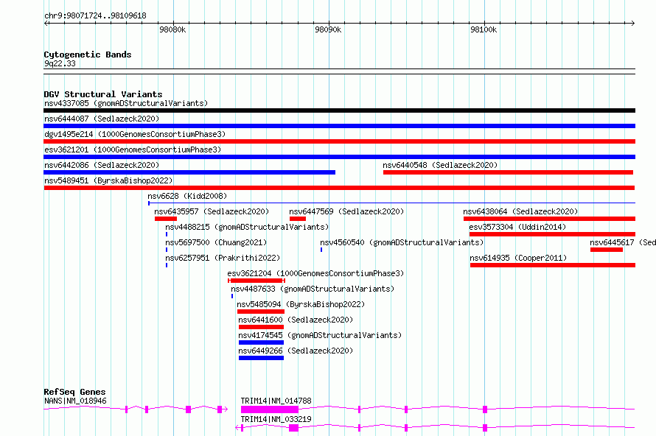Click the nsv6441600 Sedlazeck2020 label
The height and width of the screenshot is (436, 656).
(x=296, y=320)
